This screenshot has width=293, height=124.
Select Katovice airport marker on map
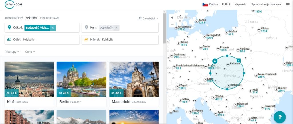click(228, 64)
